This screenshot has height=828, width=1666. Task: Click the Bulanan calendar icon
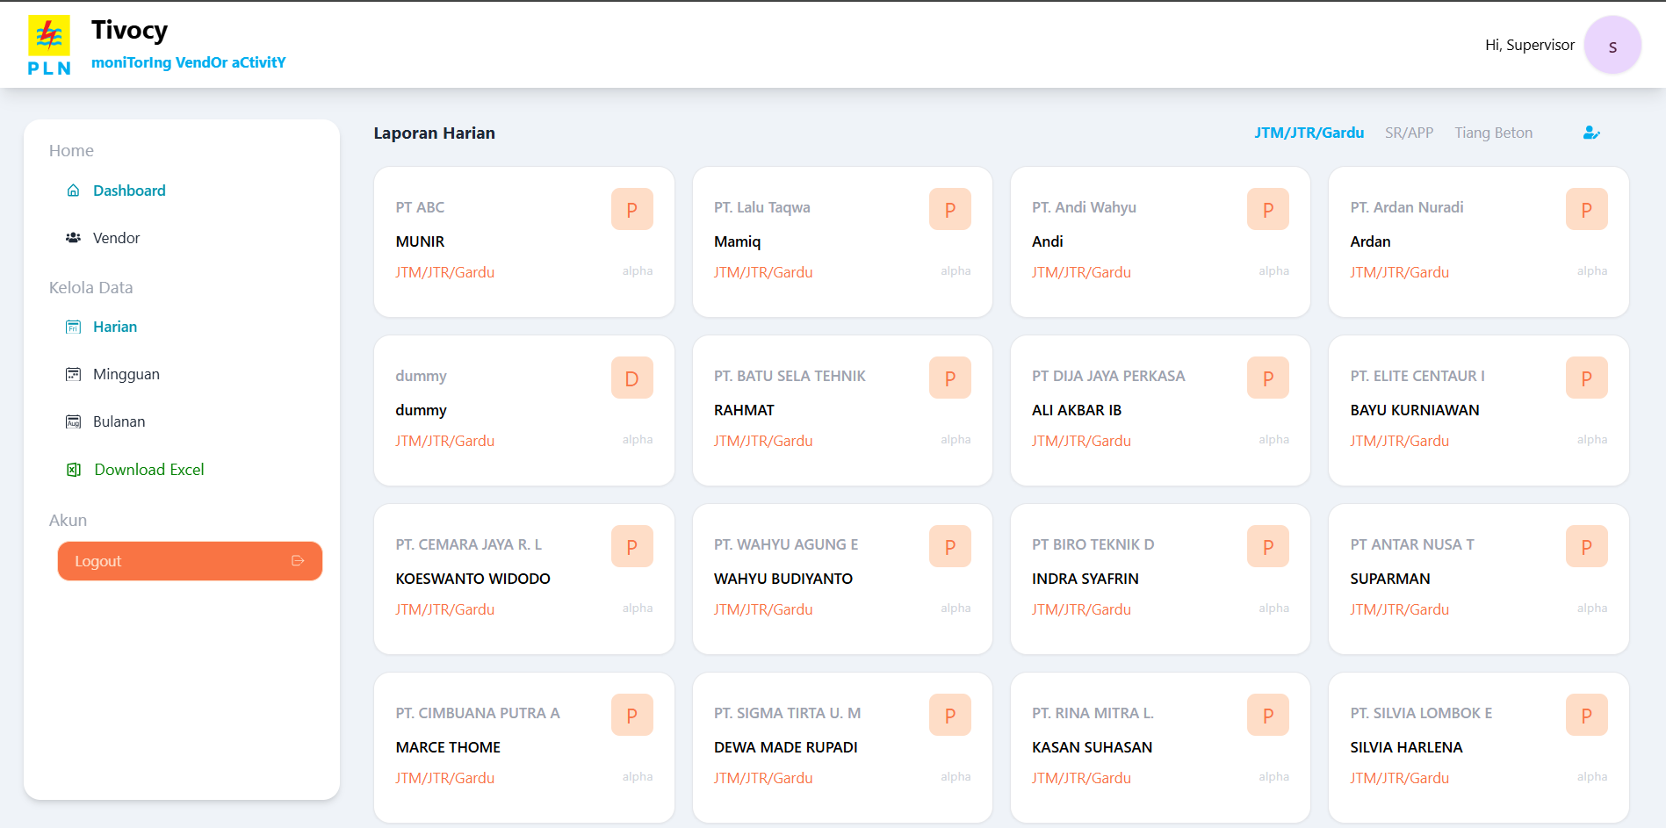point(74,421)
